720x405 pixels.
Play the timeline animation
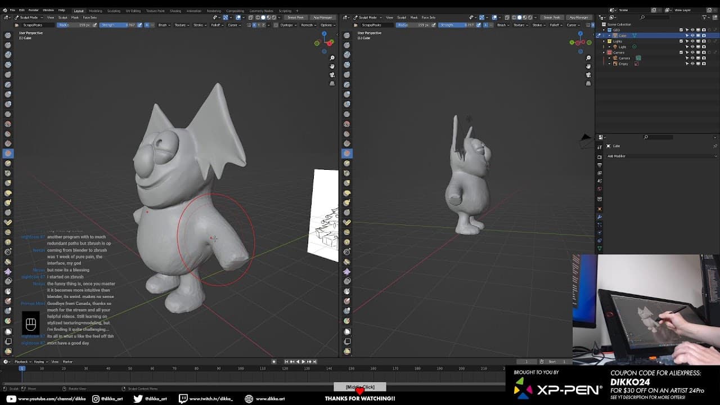[304, 361]
